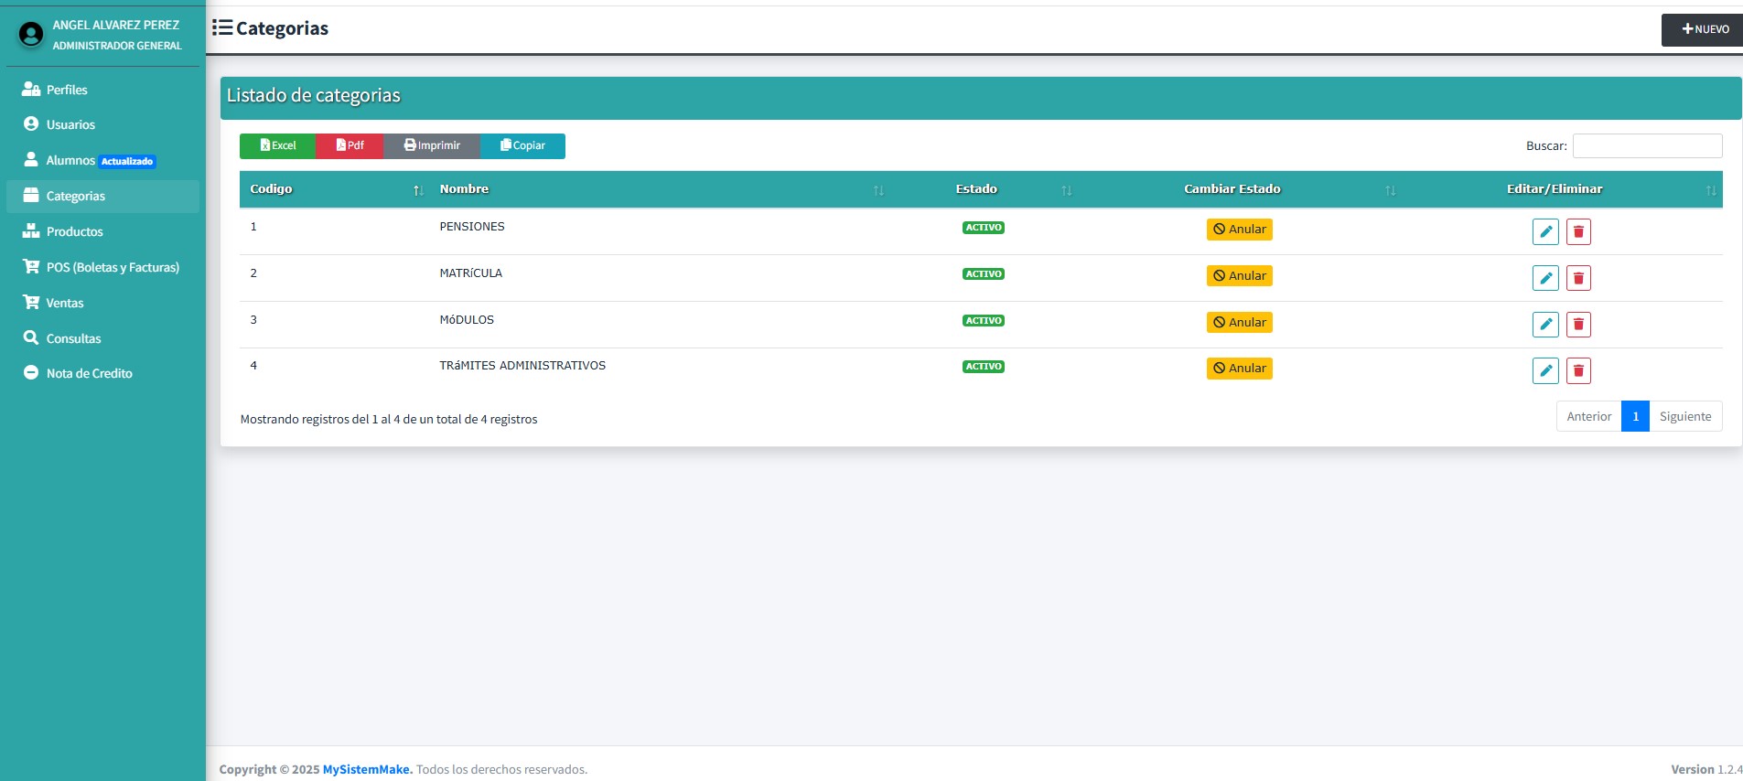This screenshot has width=1743, height=781.
Task: Click the delete trash icon for MATRÍCULA
Action: pyautogui.click(x=1578, y=278)
